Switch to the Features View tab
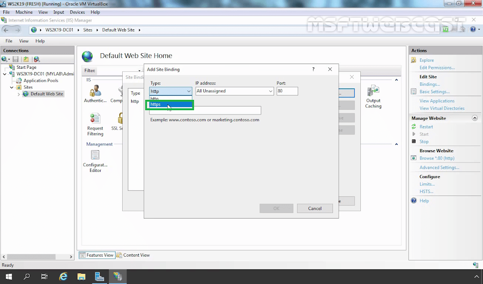Image resolution: width=483 pixels, height=284 pixels. (97, 255)
